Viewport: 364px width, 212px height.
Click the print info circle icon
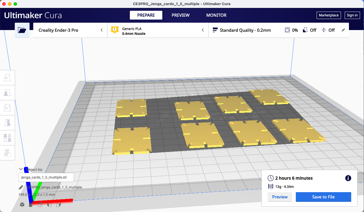348,178
